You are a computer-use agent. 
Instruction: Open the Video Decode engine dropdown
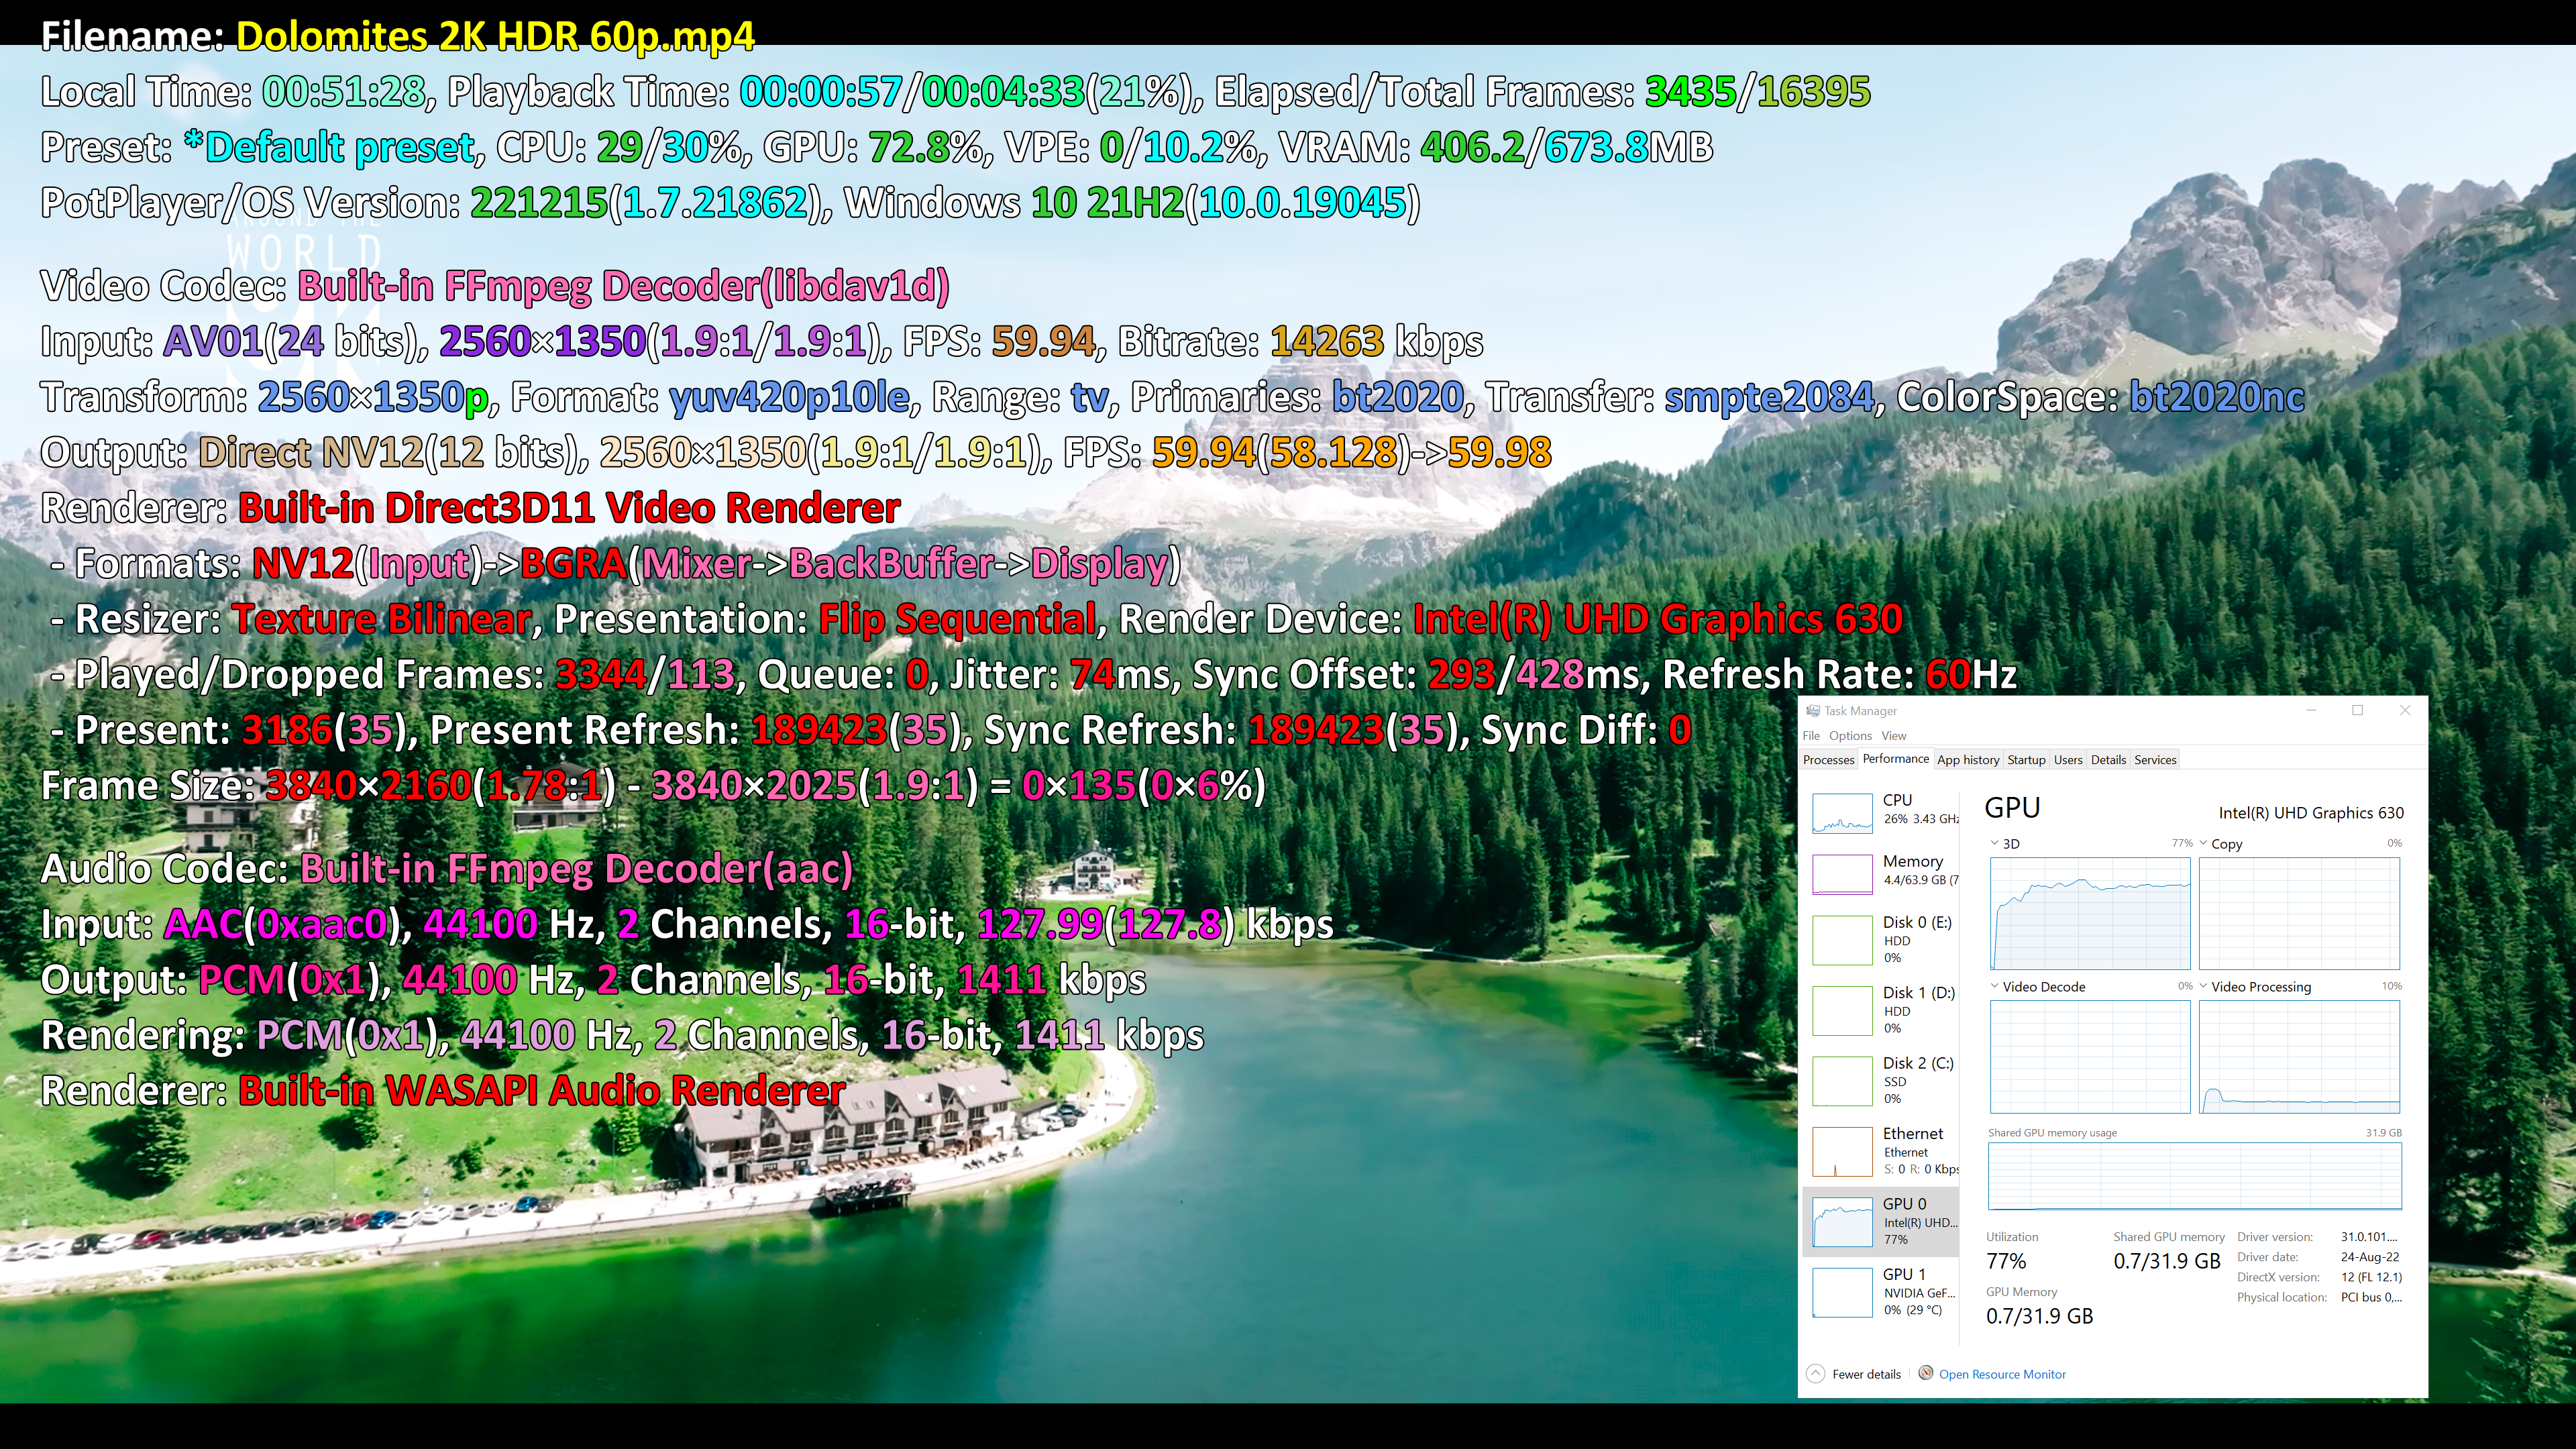(x=1995, y=986)
